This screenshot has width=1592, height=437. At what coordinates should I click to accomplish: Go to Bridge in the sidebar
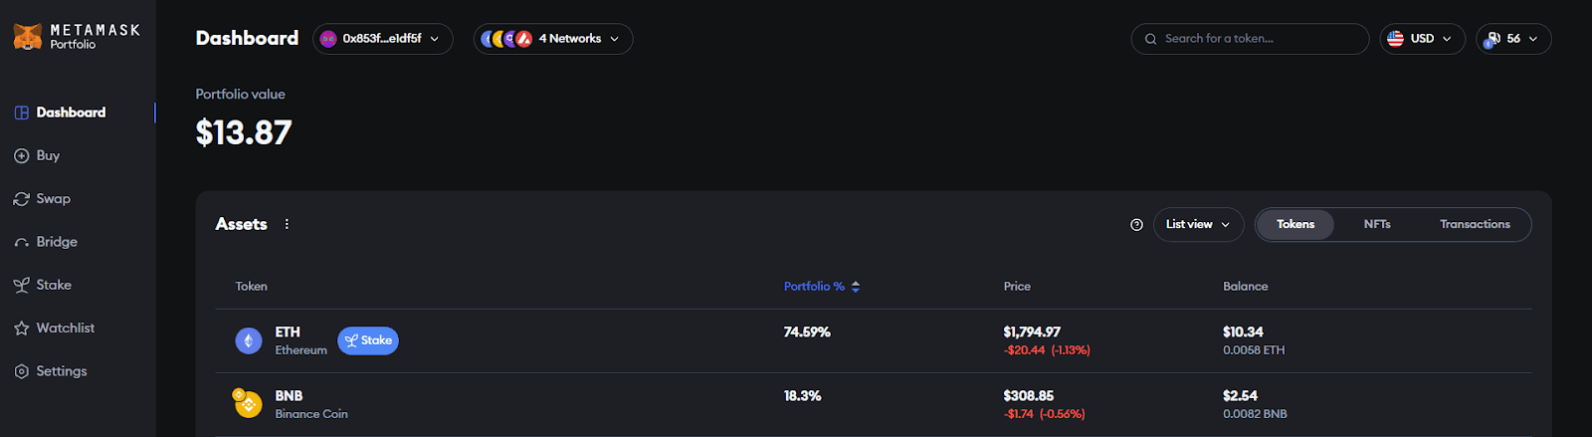[x=56, y=242]
